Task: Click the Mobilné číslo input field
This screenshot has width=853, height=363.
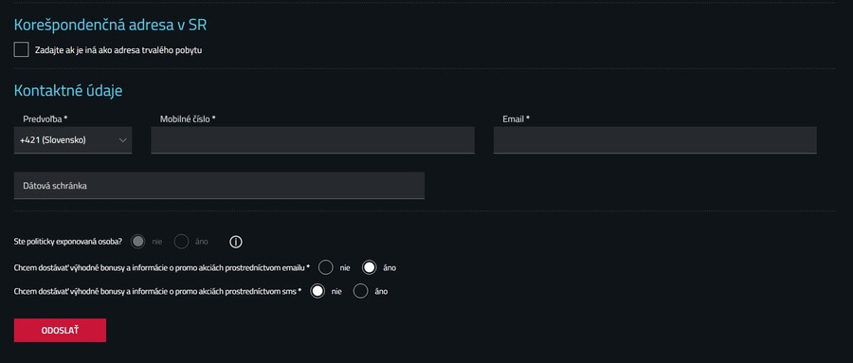Action: coord(313,140)
